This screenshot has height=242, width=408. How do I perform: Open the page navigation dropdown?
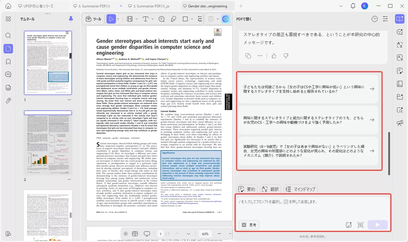pos(188,233)
